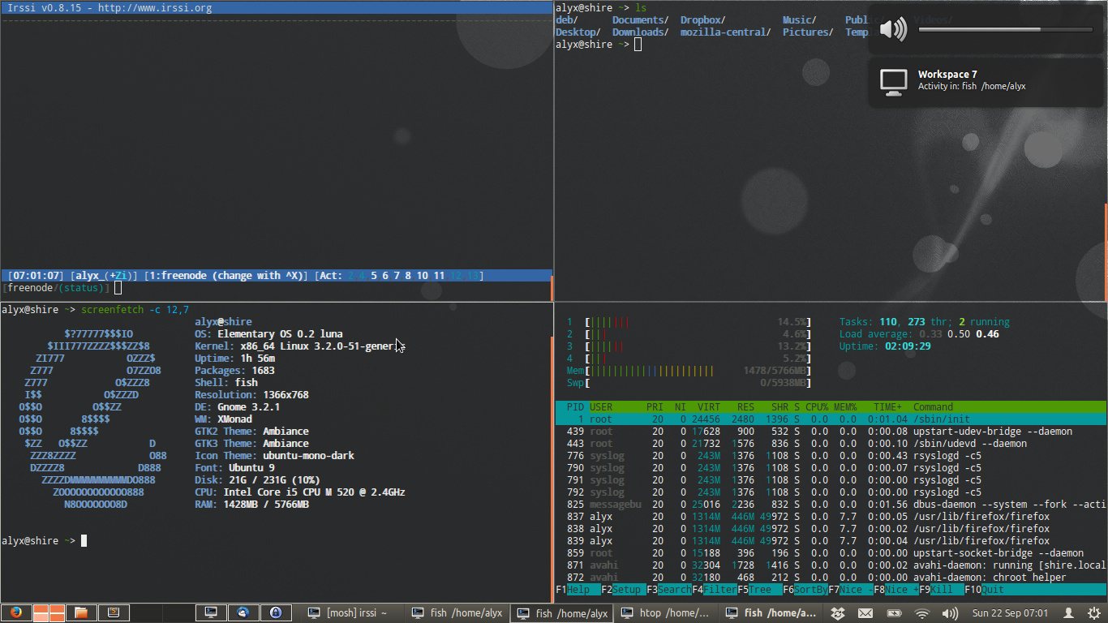Open the password manager lock icon
1108x623 pixels.
(276, 612)
